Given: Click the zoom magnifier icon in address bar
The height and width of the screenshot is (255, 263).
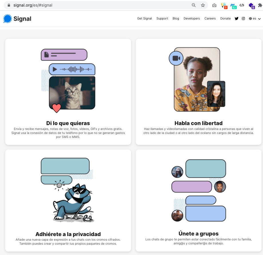Looking at the screenshot, I should coord(194,5).
